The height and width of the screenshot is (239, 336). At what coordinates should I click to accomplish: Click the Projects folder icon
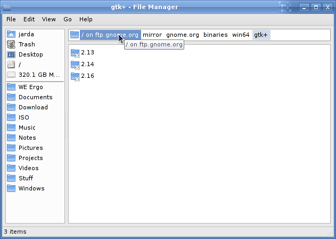click(11, 158)
